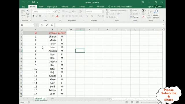The height and width of the screenshot is (104, 185).
Task: Switch to the Page Layout tab
Action: 52,7
